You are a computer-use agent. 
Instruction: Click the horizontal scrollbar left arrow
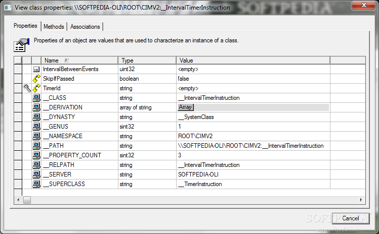pyautogui.click(x=18, y=200)
